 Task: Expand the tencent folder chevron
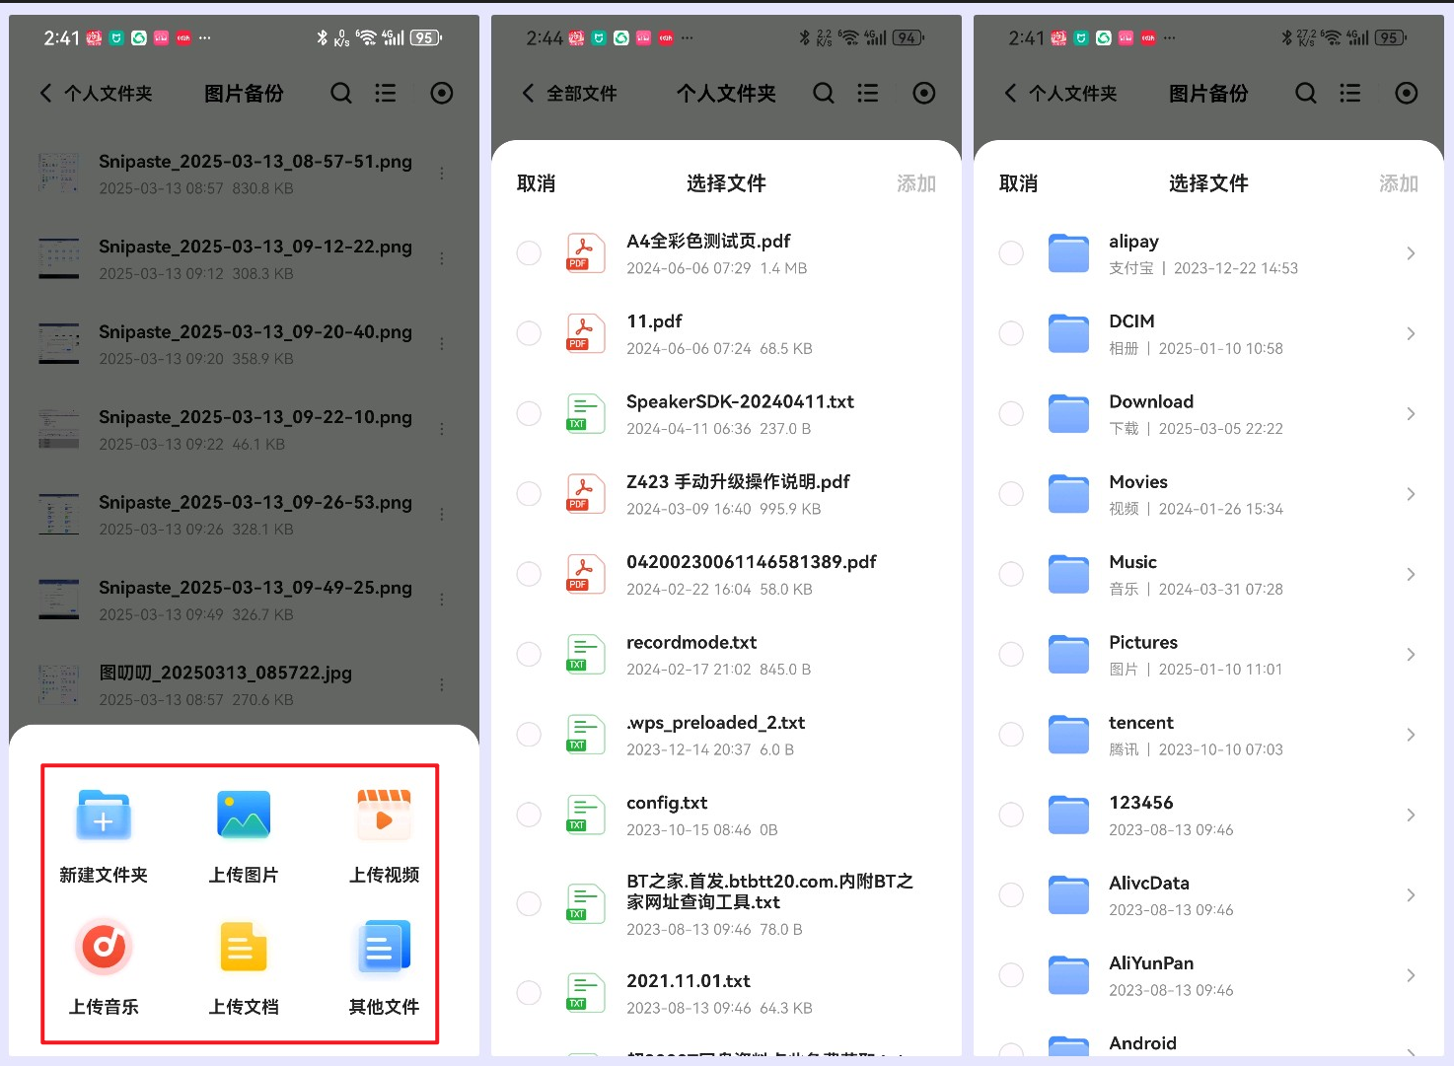tap(1411, 735)
